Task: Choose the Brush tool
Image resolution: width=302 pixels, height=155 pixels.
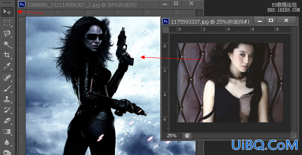Action: [x=7, y=88]
